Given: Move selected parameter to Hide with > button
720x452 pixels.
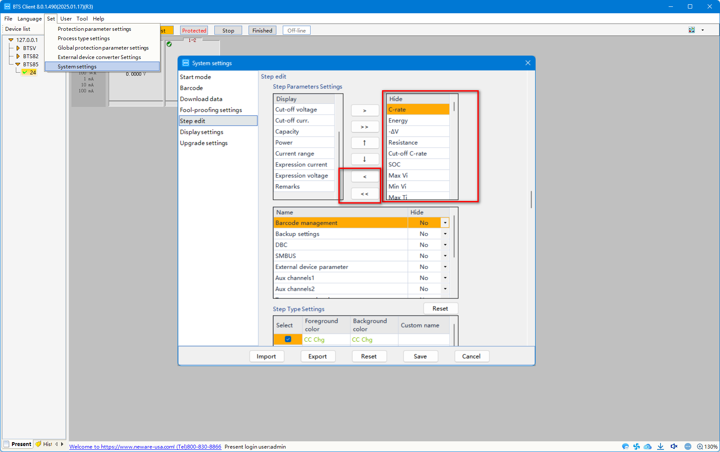Looking at the screenshot, I should pyautogui.click(x=365, y=110).
